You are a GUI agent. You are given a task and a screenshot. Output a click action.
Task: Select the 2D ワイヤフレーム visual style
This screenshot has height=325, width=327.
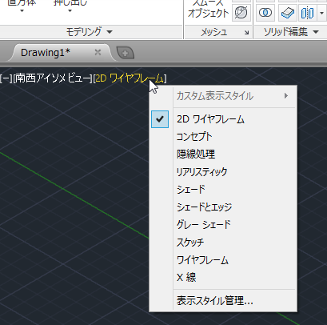coord(223,119)
